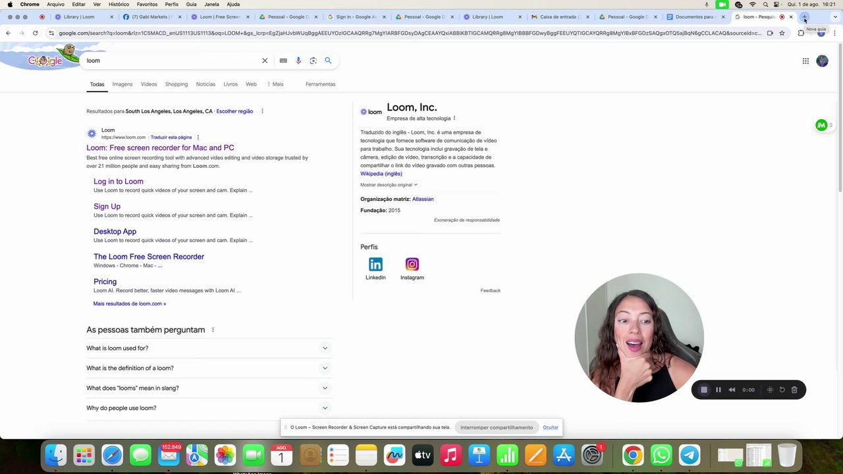
Task: Open Google Lens image search icon
Action: [x=313, y=61]
